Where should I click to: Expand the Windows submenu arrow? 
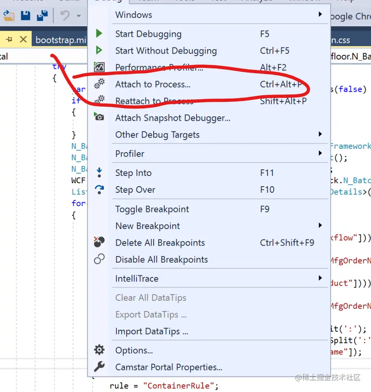[x=320, y=14]
